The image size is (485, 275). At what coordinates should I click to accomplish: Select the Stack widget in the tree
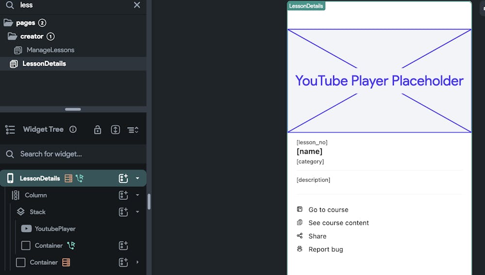(x=37, y=212)
